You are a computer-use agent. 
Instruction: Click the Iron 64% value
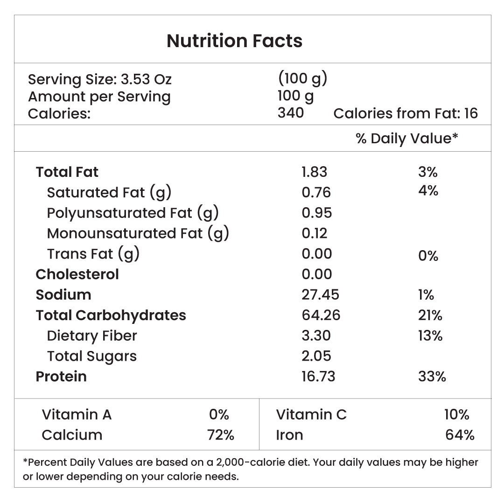460,435
